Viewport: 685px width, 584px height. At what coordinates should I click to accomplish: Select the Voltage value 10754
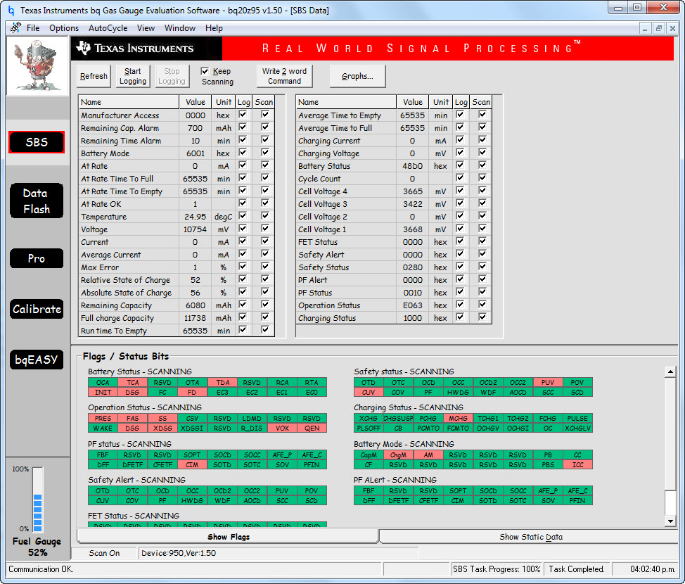coord(195,229)
